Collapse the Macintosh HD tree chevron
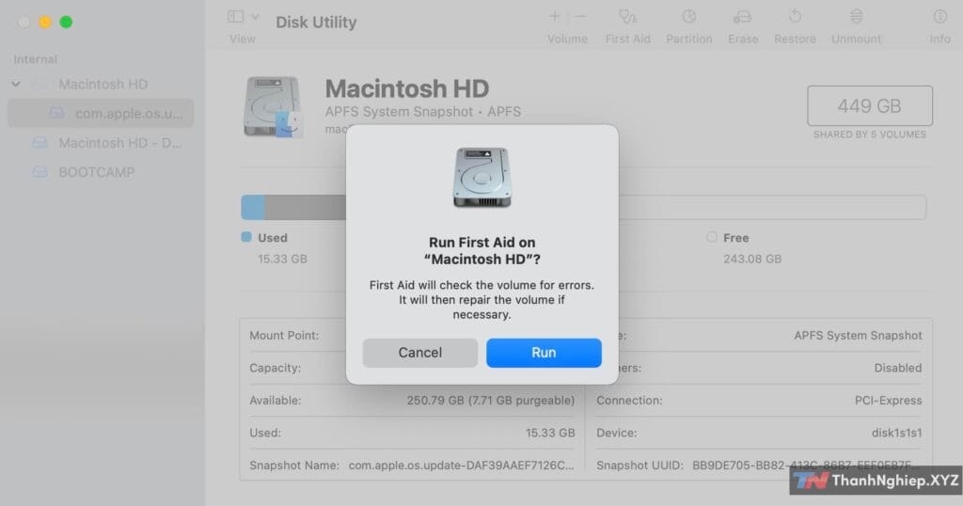Image resolution: width=963 pixels, height=506 pixels. (16, 84)
